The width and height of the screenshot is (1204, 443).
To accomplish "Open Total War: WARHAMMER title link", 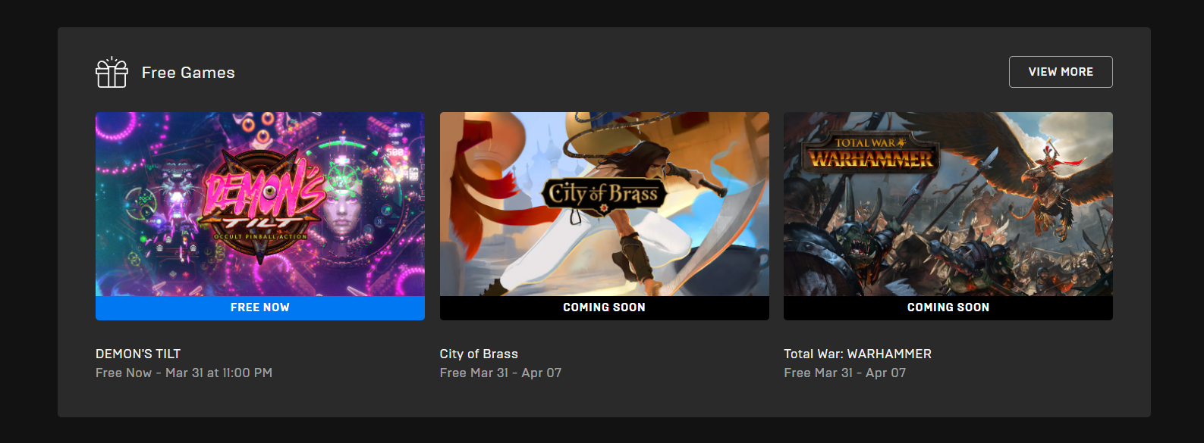I will [857, 354].
